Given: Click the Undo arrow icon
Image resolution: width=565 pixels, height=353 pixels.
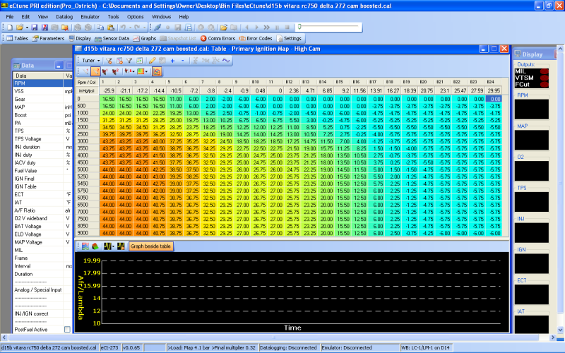Looking at the screenshot, I should (x=123, y=28).
